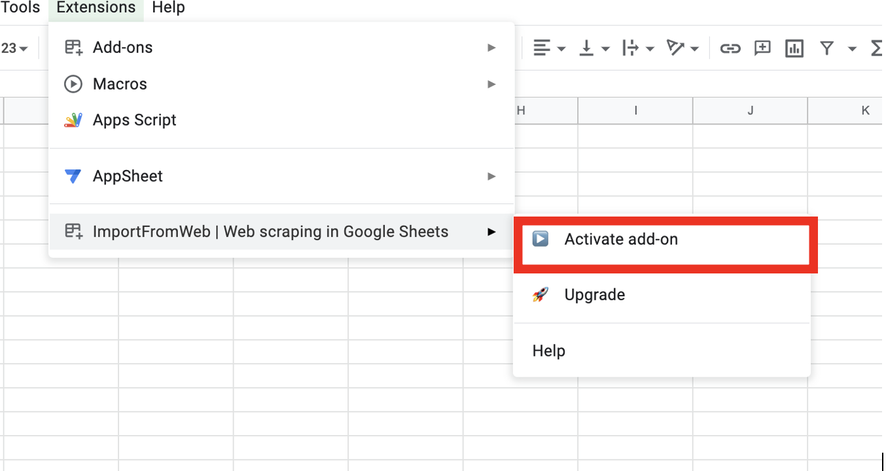Select Tools from the menu bar
Viewport: 886px width, 471px height.
(x=20, y=8)
